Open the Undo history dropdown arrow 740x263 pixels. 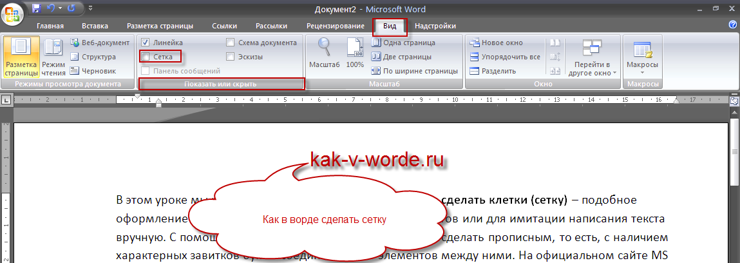(61, 8)
